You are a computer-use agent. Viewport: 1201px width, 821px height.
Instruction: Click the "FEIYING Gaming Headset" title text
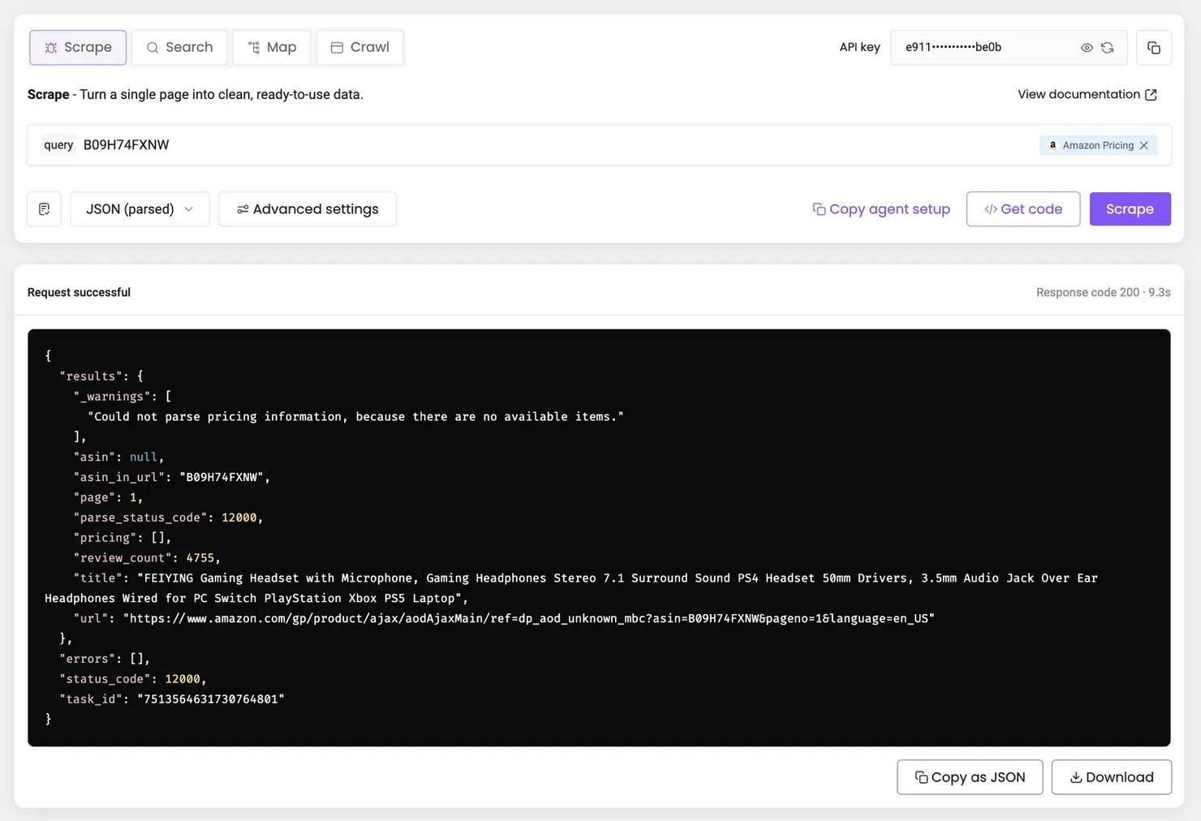(x=571, y=588)
